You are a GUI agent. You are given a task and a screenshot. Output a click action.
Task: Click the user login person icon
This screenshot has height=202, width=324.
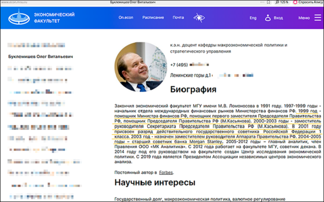pyautogui.click(x=268, y=18)
